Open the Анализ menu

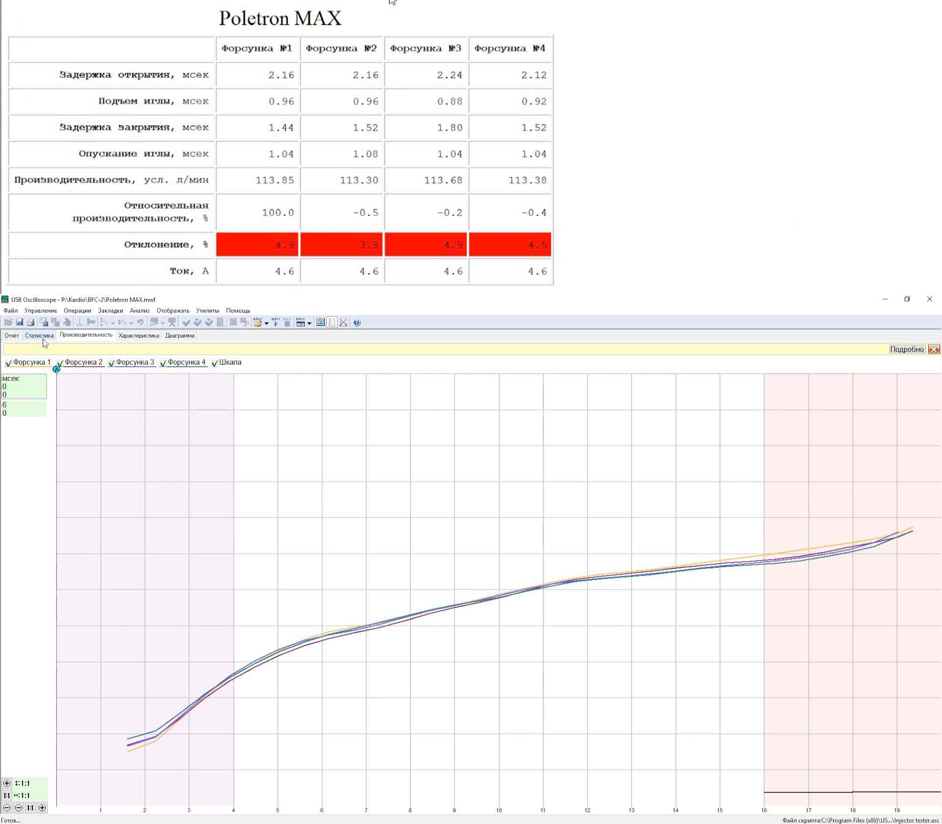(140, 311)
